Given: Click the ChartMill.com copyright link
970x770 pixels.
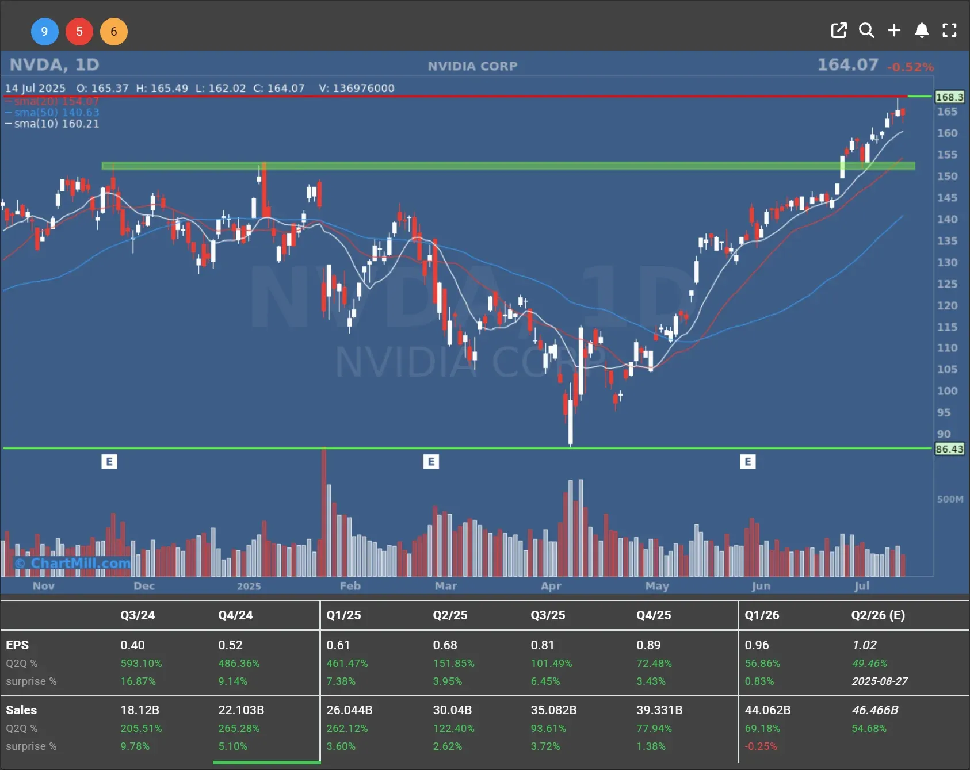Looking at the screenshot, I should point(73,563).
